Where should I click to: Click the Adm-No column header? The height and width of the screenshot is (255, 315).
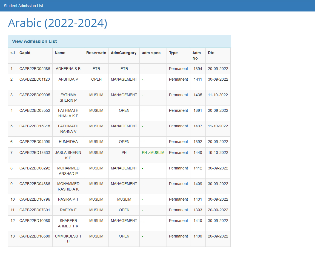[x=197, y=55]
